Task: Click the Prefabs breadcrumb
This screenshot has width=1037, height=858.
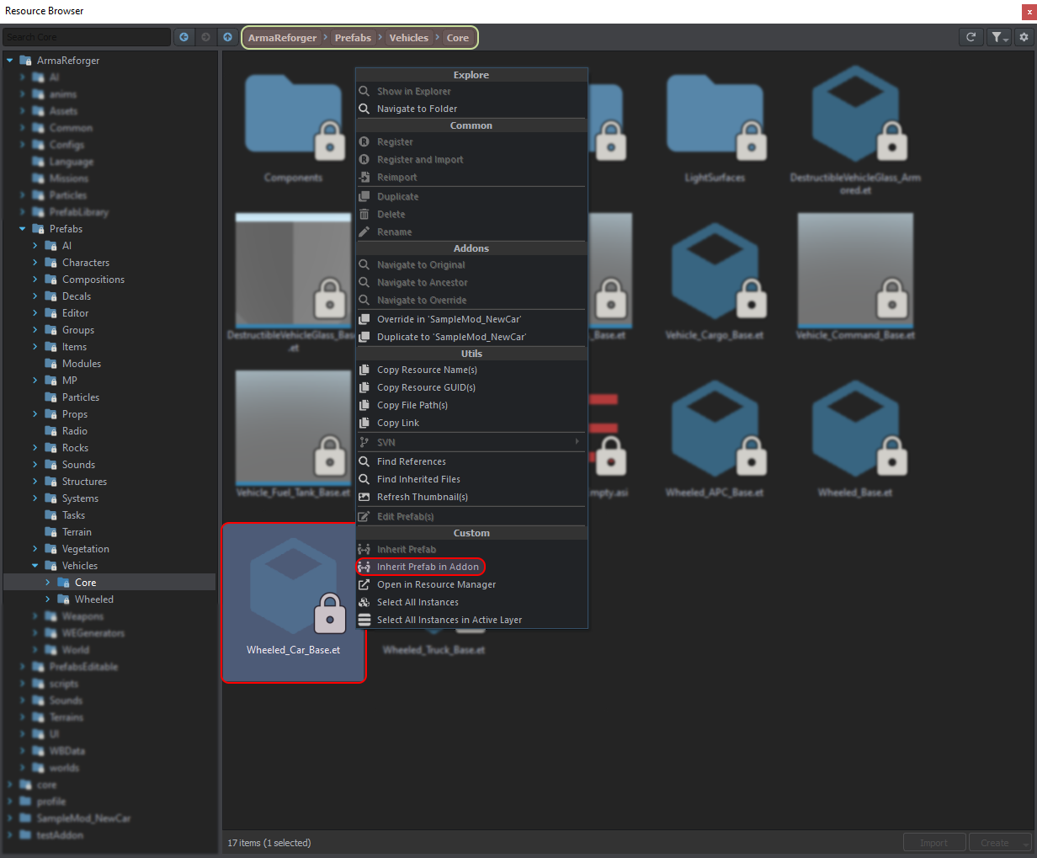Action: coord(353,38)
